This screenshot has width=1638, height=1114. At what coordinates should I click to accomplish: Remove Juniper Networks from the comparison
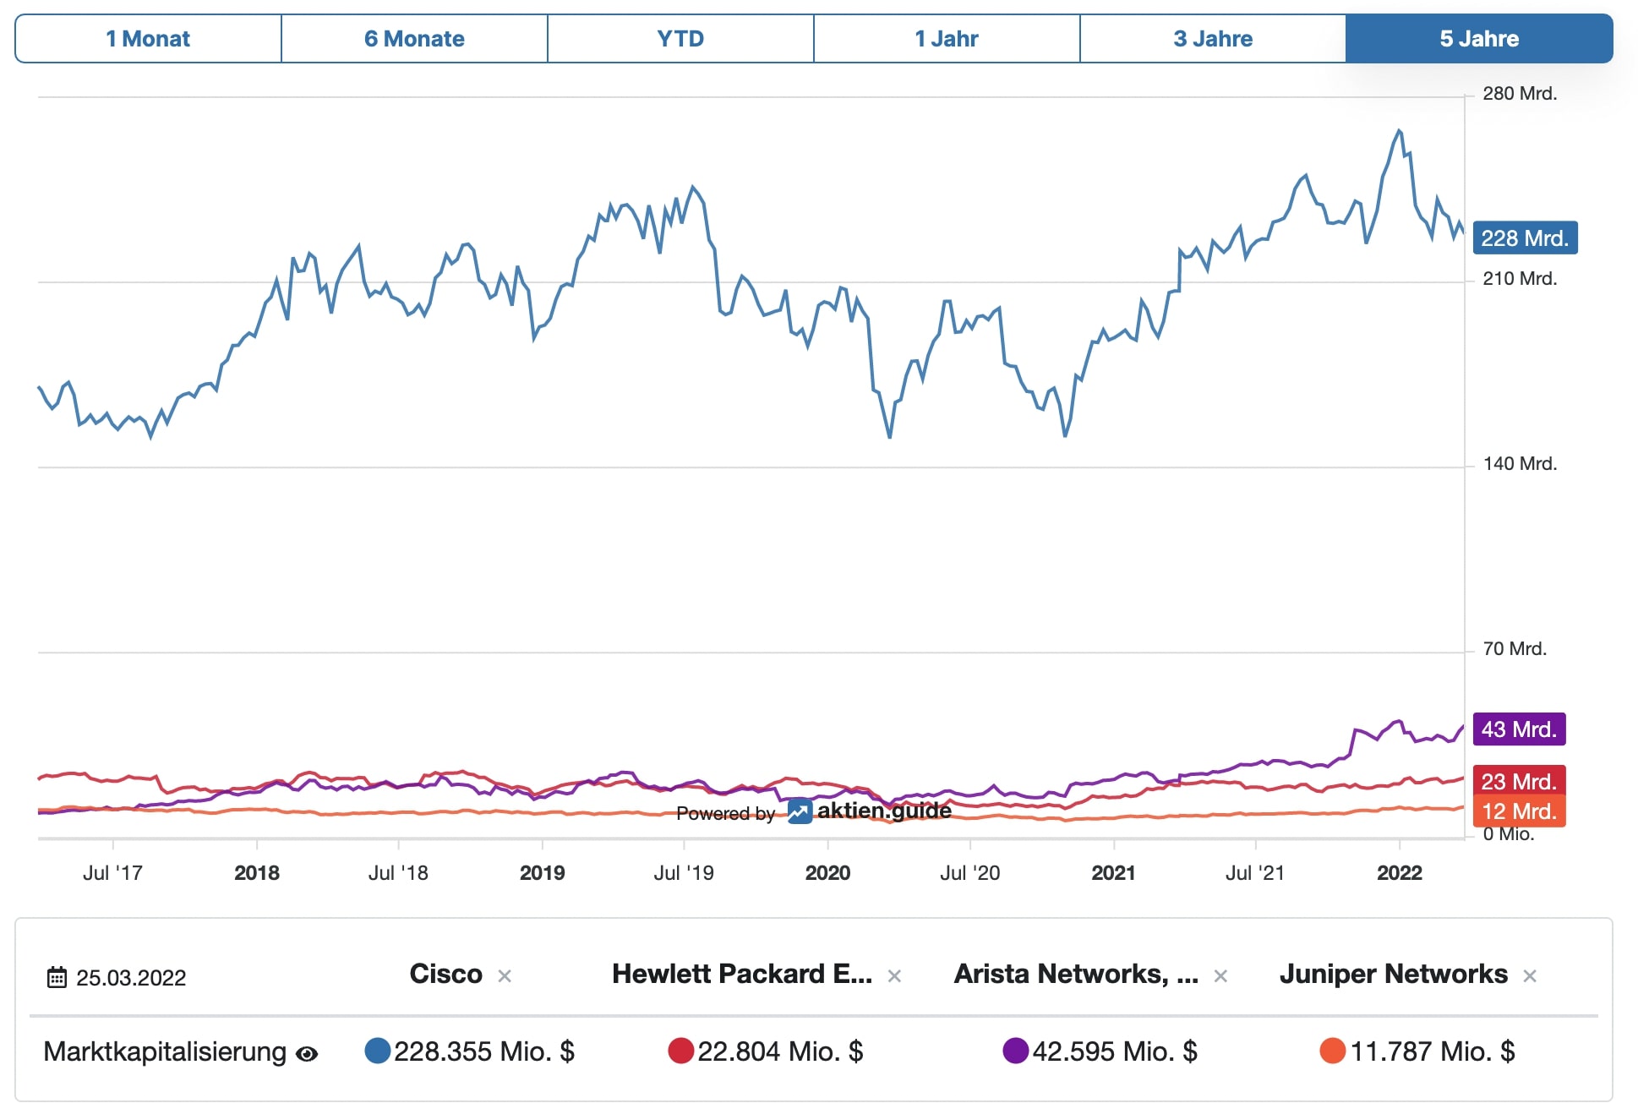(1530, 976)
